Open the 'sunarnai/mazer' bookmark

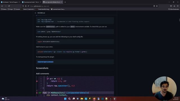pyautogui.click(x=58, y=9)
